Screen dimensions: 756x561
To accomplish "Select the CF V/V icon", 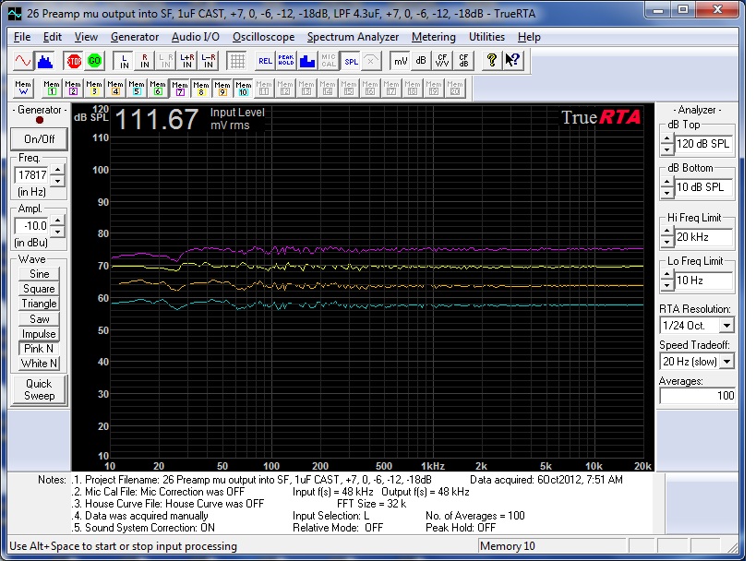I will (x=442, y=61).
